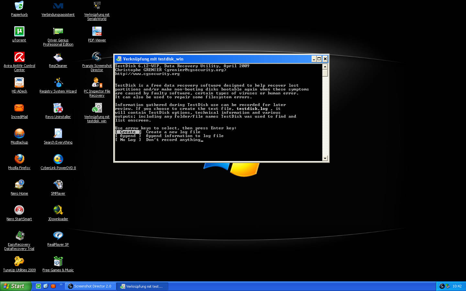This screenshot has height=291, width=466.
Task: Click the 'Append information to log file' text
Action: coord(185,136)
